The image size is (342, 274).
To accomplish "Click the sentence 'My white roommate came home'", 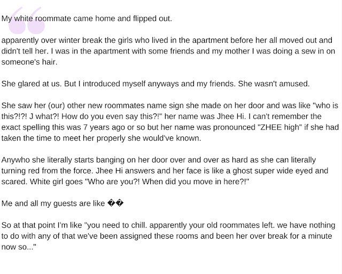I will 58,19.
